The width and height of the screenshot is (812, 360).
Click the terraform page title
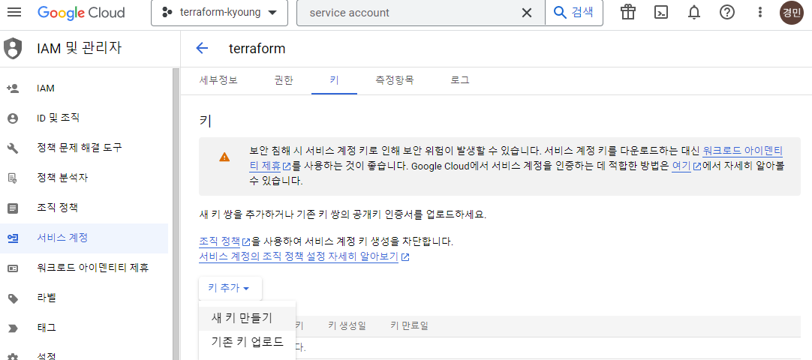pos(257,49)
